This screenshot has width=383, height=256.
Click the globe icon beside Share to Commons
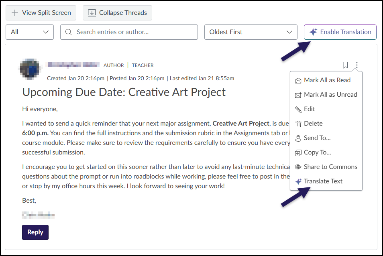[298, 167]
